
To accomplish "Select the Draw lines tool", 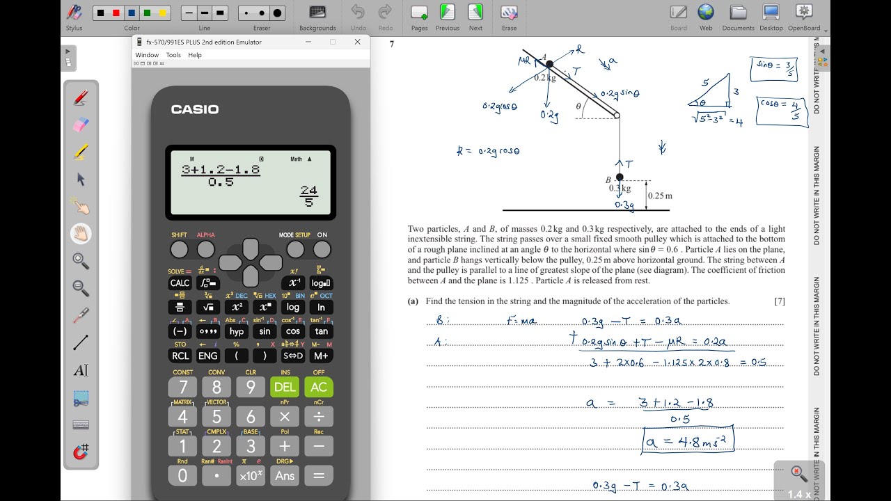I will coord(81,342).
